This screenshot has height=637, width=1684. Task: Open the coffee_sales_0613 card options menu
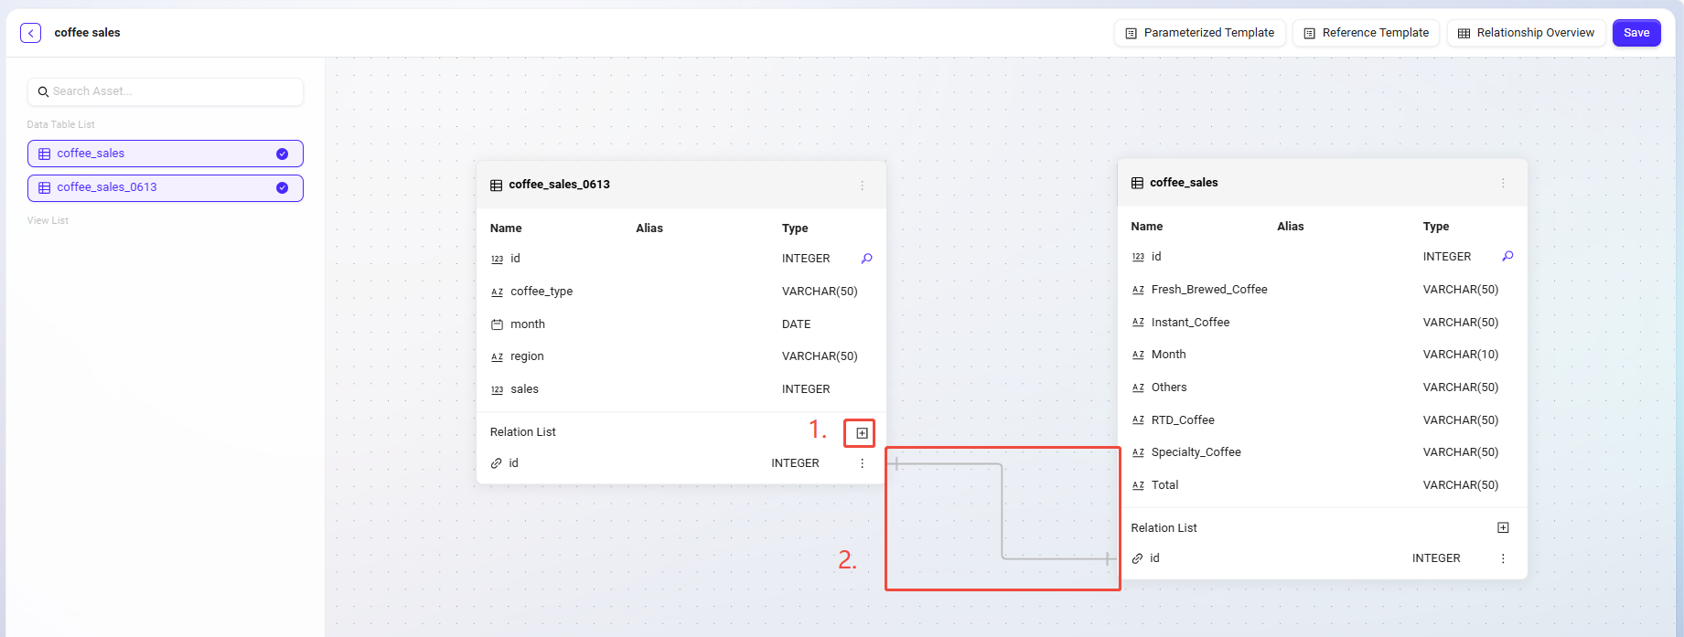pos(862,186)
